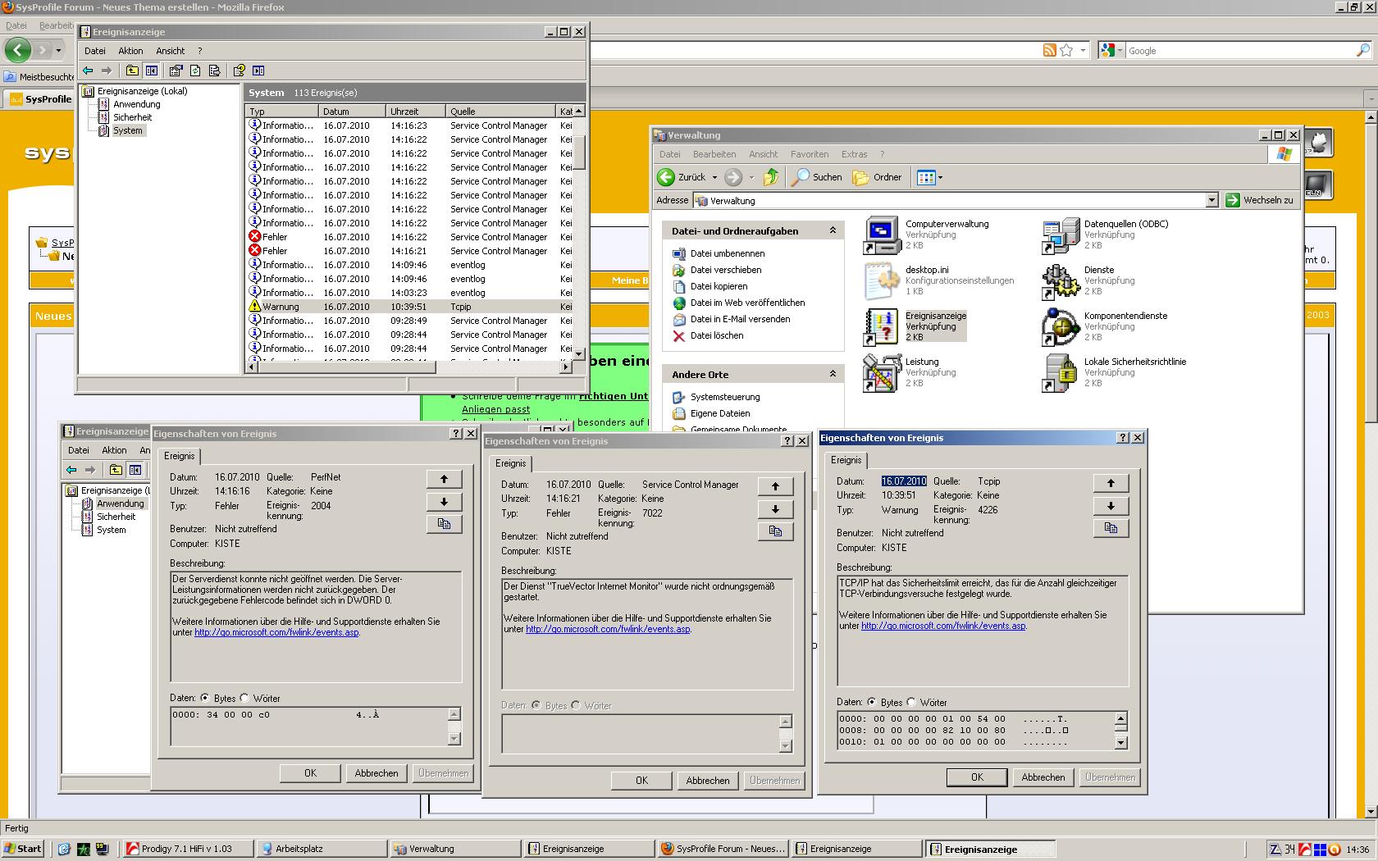Open the Datei menu in the top Ereignisanzeige

click(95, 51)
